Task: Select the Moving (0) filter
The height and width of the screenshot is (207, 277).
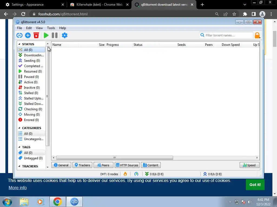Action: (x=31, y=115)
